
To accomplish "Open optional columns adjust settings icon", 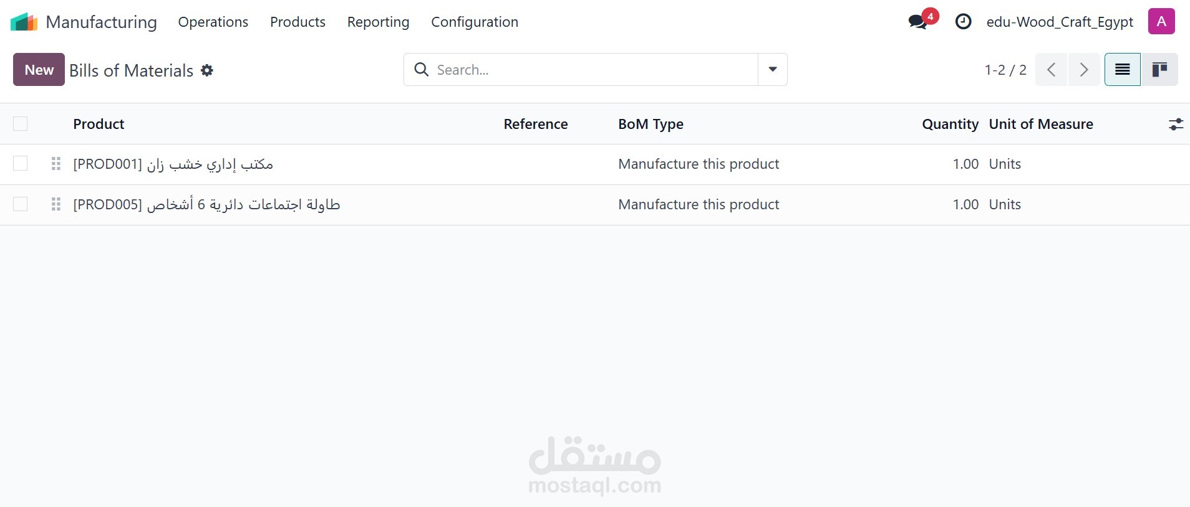I will pos(1176,124).
